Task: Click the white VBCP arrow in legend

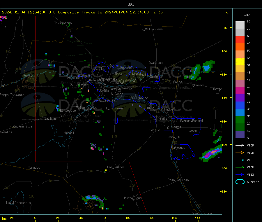Action: pos(240,145)
